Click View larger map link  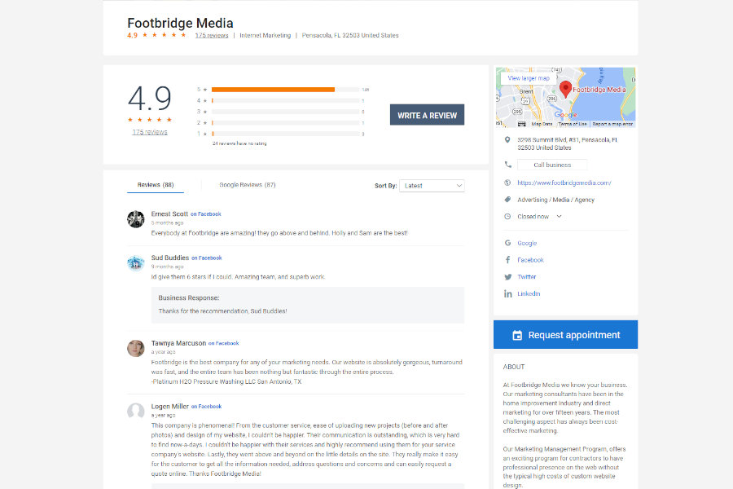[529, 78]
